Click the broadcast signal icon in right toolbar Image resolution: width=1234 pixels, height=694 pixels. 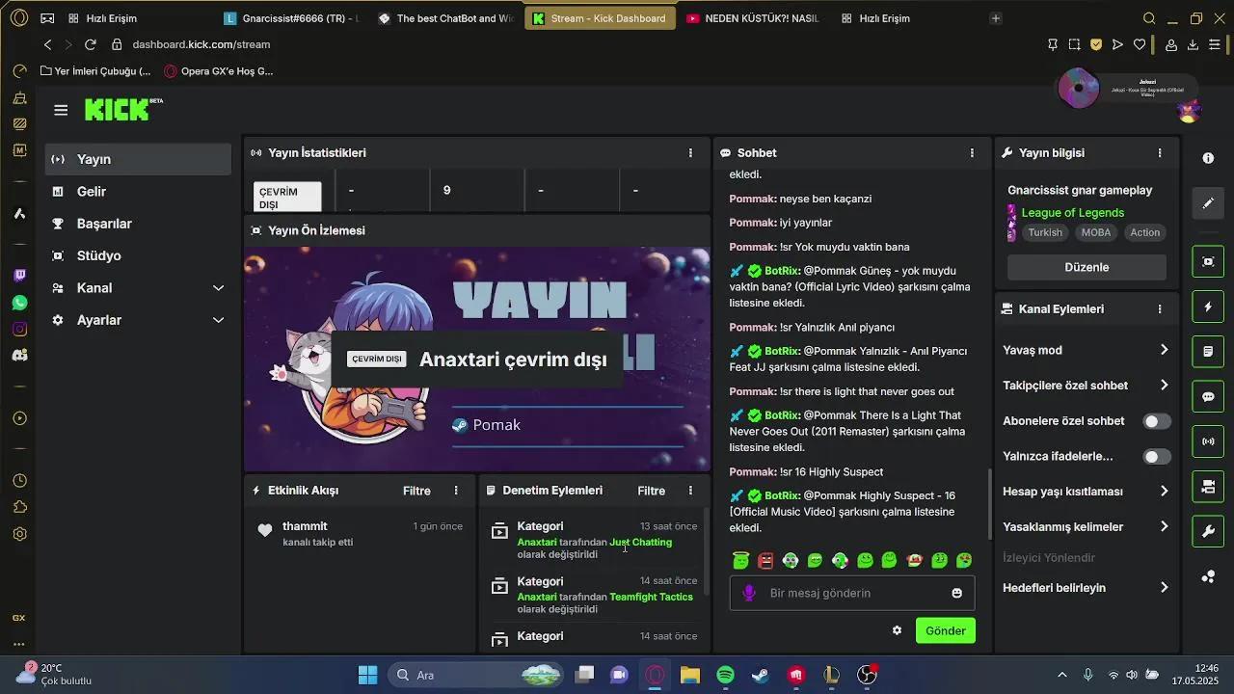tap(1208, 441)
